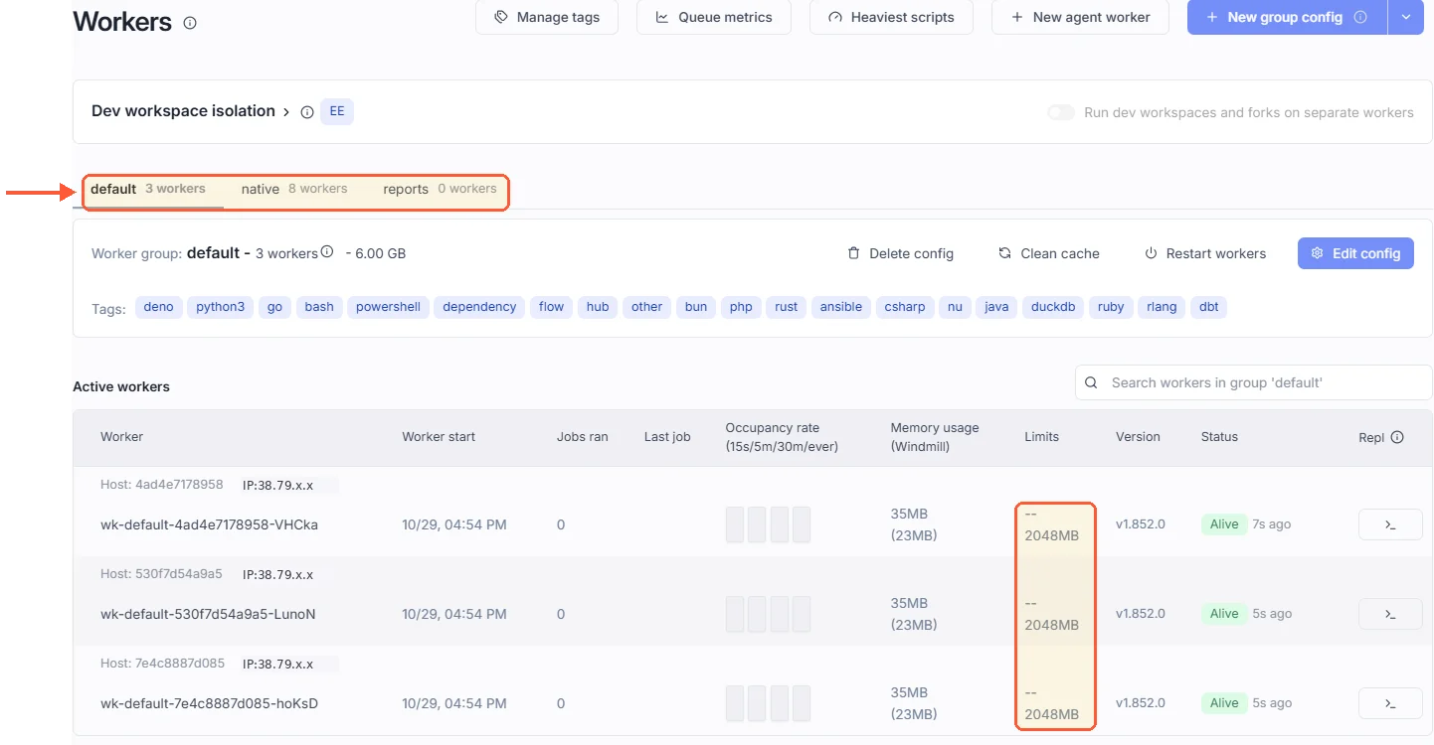Click the dbt tag
Viewport: 1434px width, 745px height.
pyautogui.click(x=1209, y=307)
